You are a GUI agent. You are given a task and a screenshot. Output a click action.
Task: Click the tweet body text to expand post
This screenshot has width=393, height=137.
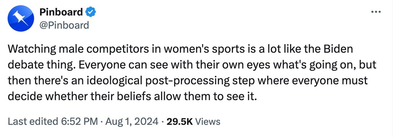(x=192, y=72)
